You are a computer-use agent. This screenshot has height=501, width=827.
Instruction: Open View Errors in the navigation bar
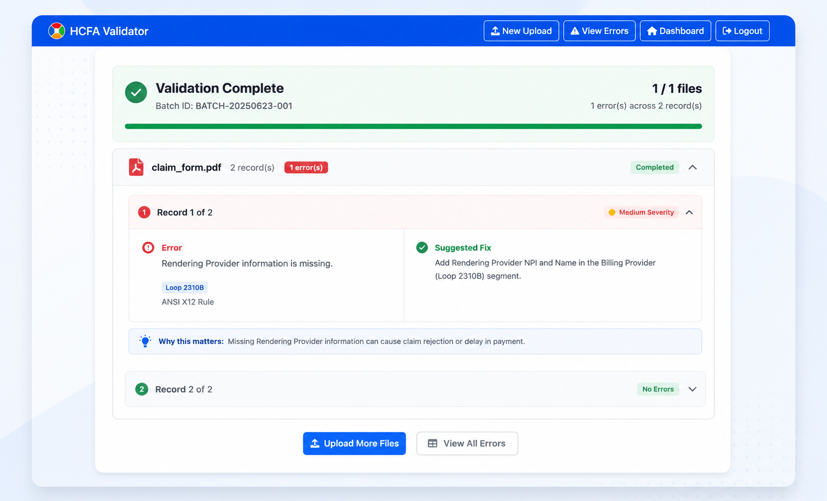[x=599, y=31]
